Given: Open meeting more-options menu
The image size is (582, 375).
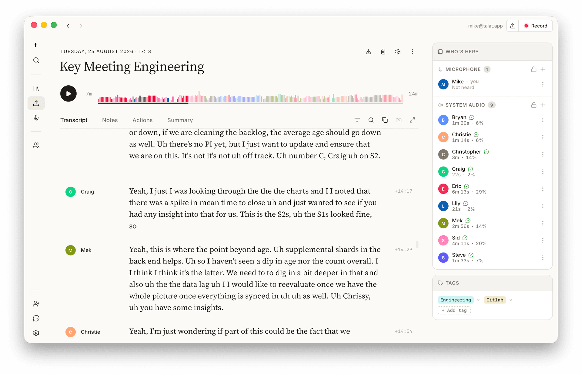Looking at the screenshot, I should pos(412,52).
